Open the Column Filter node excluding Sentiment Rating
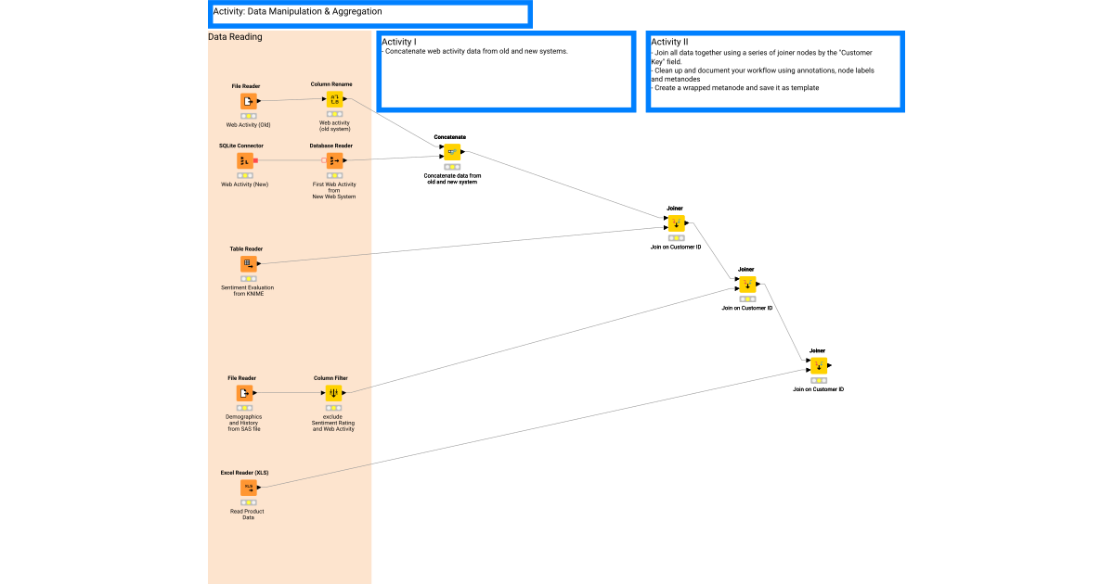 click(333, 392)
